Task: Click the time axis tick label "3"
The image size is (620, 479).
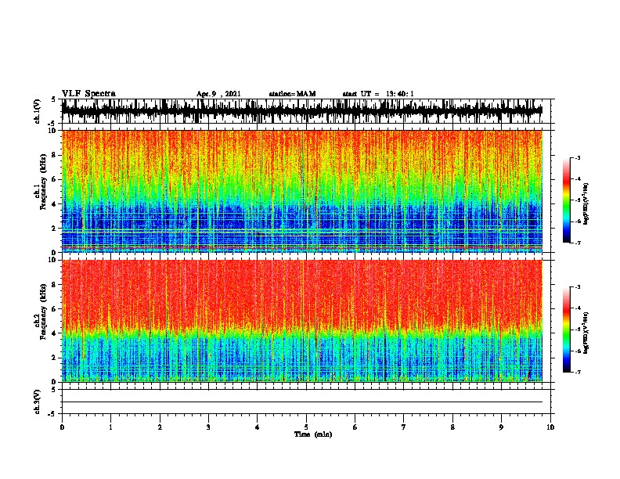Action: [208, 427]
